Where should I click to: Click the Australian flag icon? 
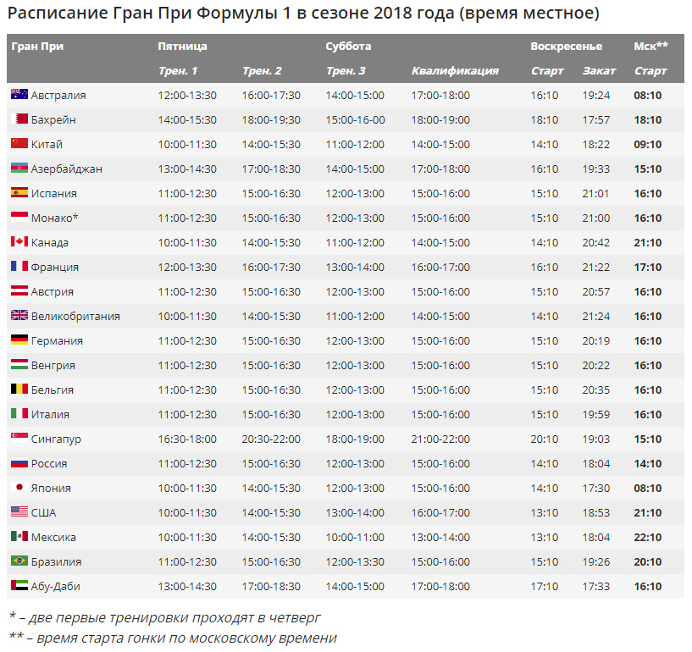pos(19,94)
